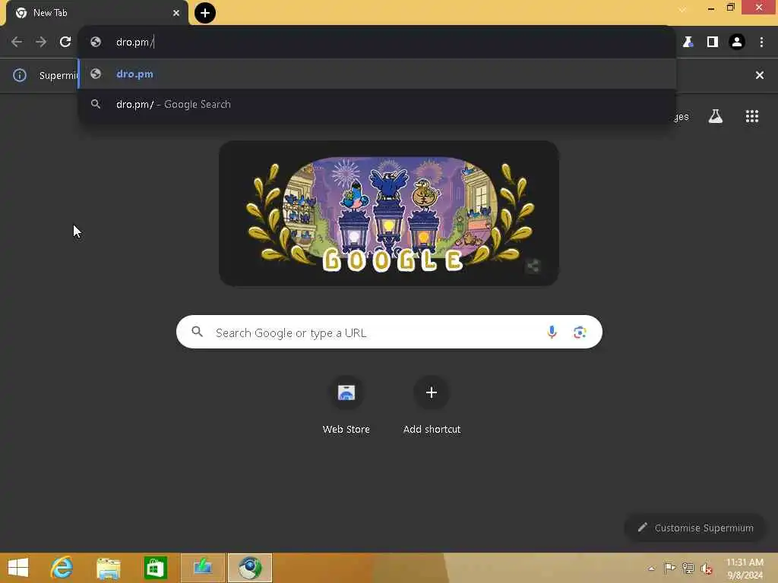Open the three-dot browser menu

pyautogui.click(x=761, y=43)
